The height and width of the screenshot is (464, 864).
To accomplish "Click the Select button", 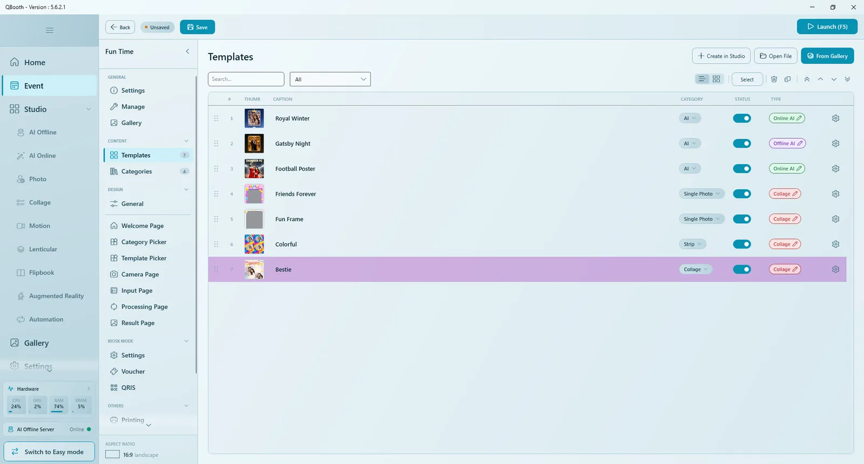I will pyautogui.click(x=747, y=79).
